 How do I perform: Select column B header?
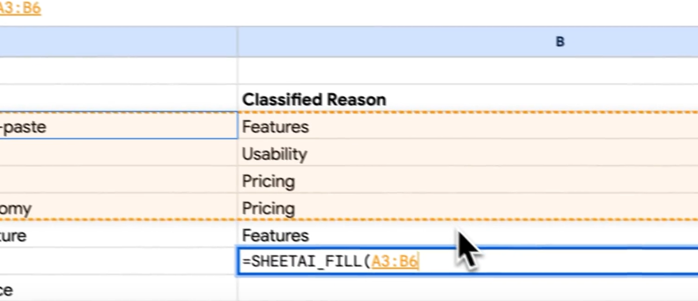tap(560, 42)
